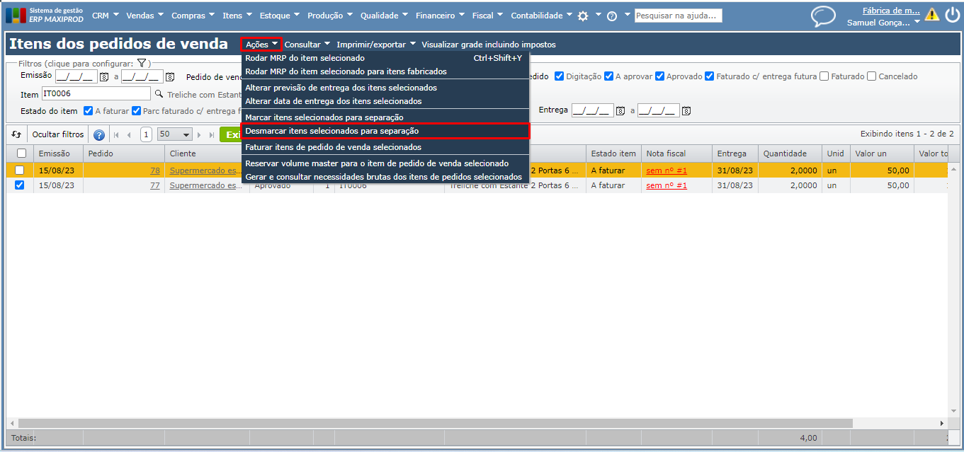This screenshot has width=964, height=452.
Task: Select Rodar MRP do item selecionado
Action: click(x=385, y=58)
